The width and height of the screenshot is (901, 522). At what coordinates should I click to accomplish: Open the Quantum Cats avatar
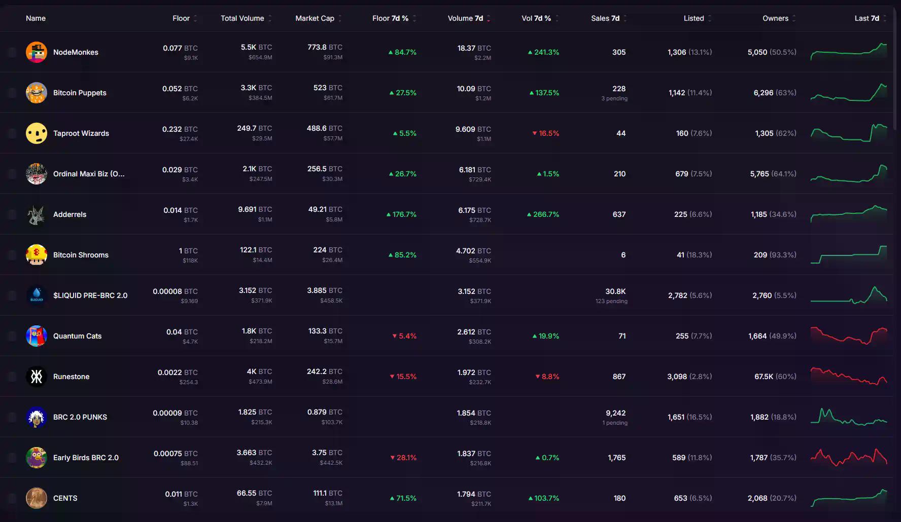pos(36,336)
